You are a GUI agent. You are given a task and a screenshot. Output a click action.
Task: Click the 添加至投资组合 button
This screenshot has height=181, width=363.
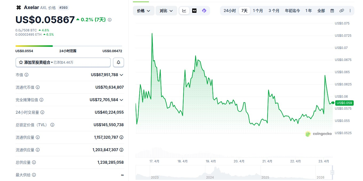click(x=63, y=62)
